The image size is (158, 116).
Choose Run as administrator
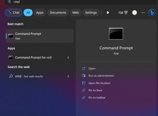[101, 76]
